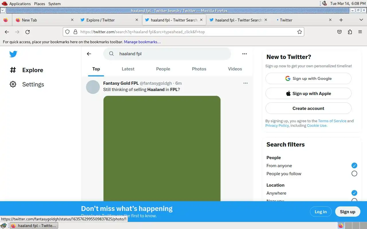Click the Sign up button in the banner
This screenshot has height=229, width=367.
(348, 212)
